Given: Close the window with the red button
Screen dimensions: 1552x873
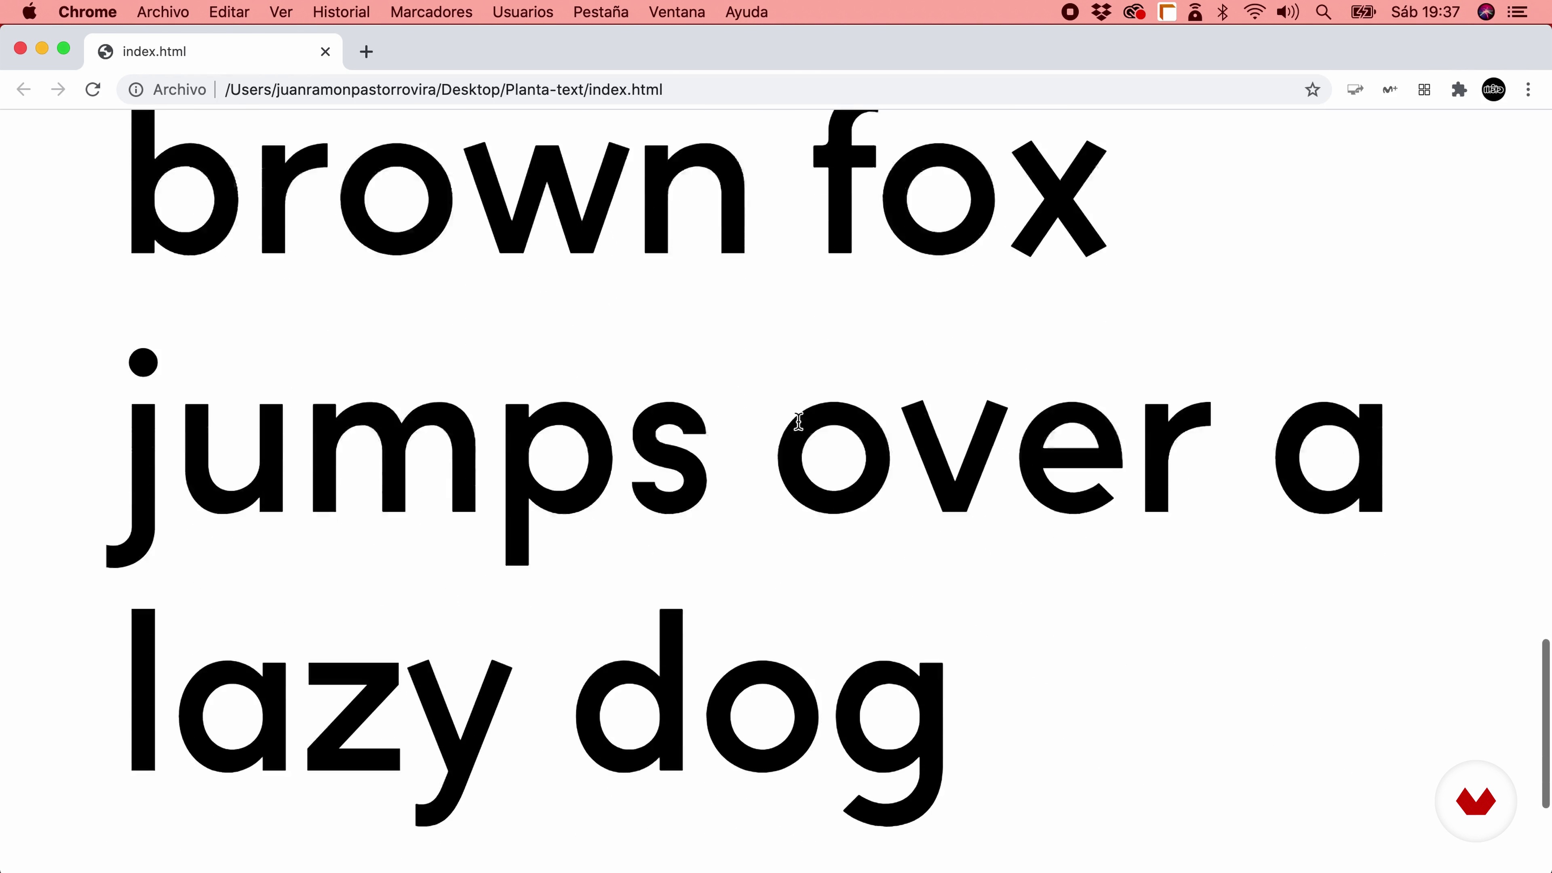Looking at the screenshot, I should (x=20, y=48).
